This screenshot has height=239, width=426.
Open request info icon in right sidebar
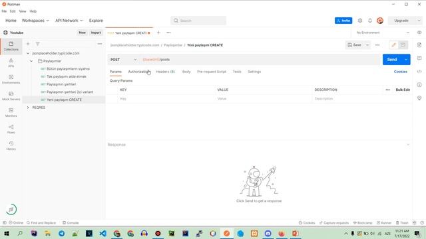pos(419,85)
